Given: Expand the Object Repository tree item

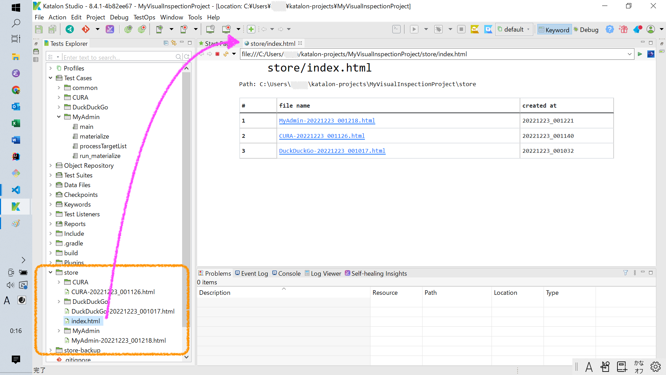Looking at the screenshot, I should (51, 166).
